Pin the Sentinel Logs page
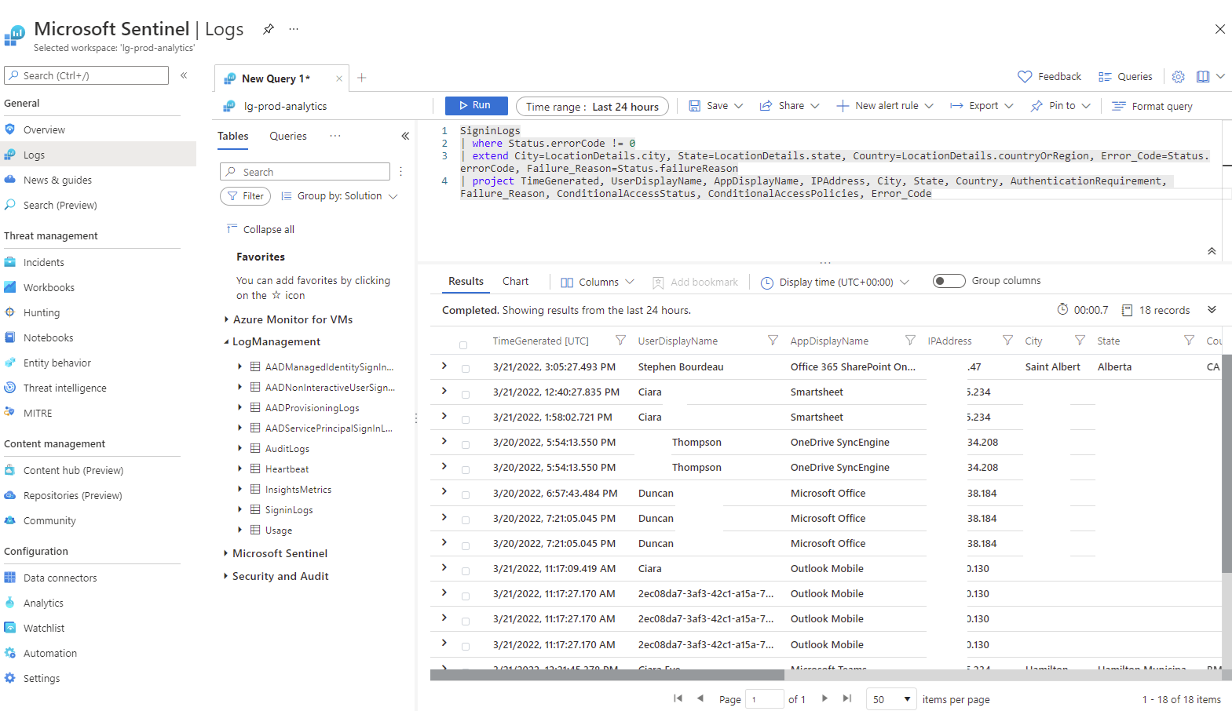 [269, 29]
